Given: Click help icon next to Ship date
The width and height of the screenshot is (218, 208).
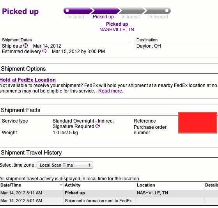Looking at the screenshot, I should pyautogui.click(x=25, y=46).
